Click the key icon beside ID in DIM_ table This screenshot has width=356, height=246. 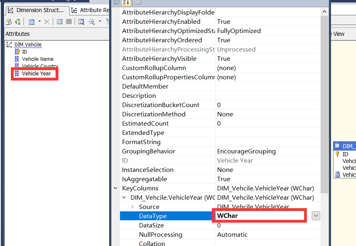point(337,154)
